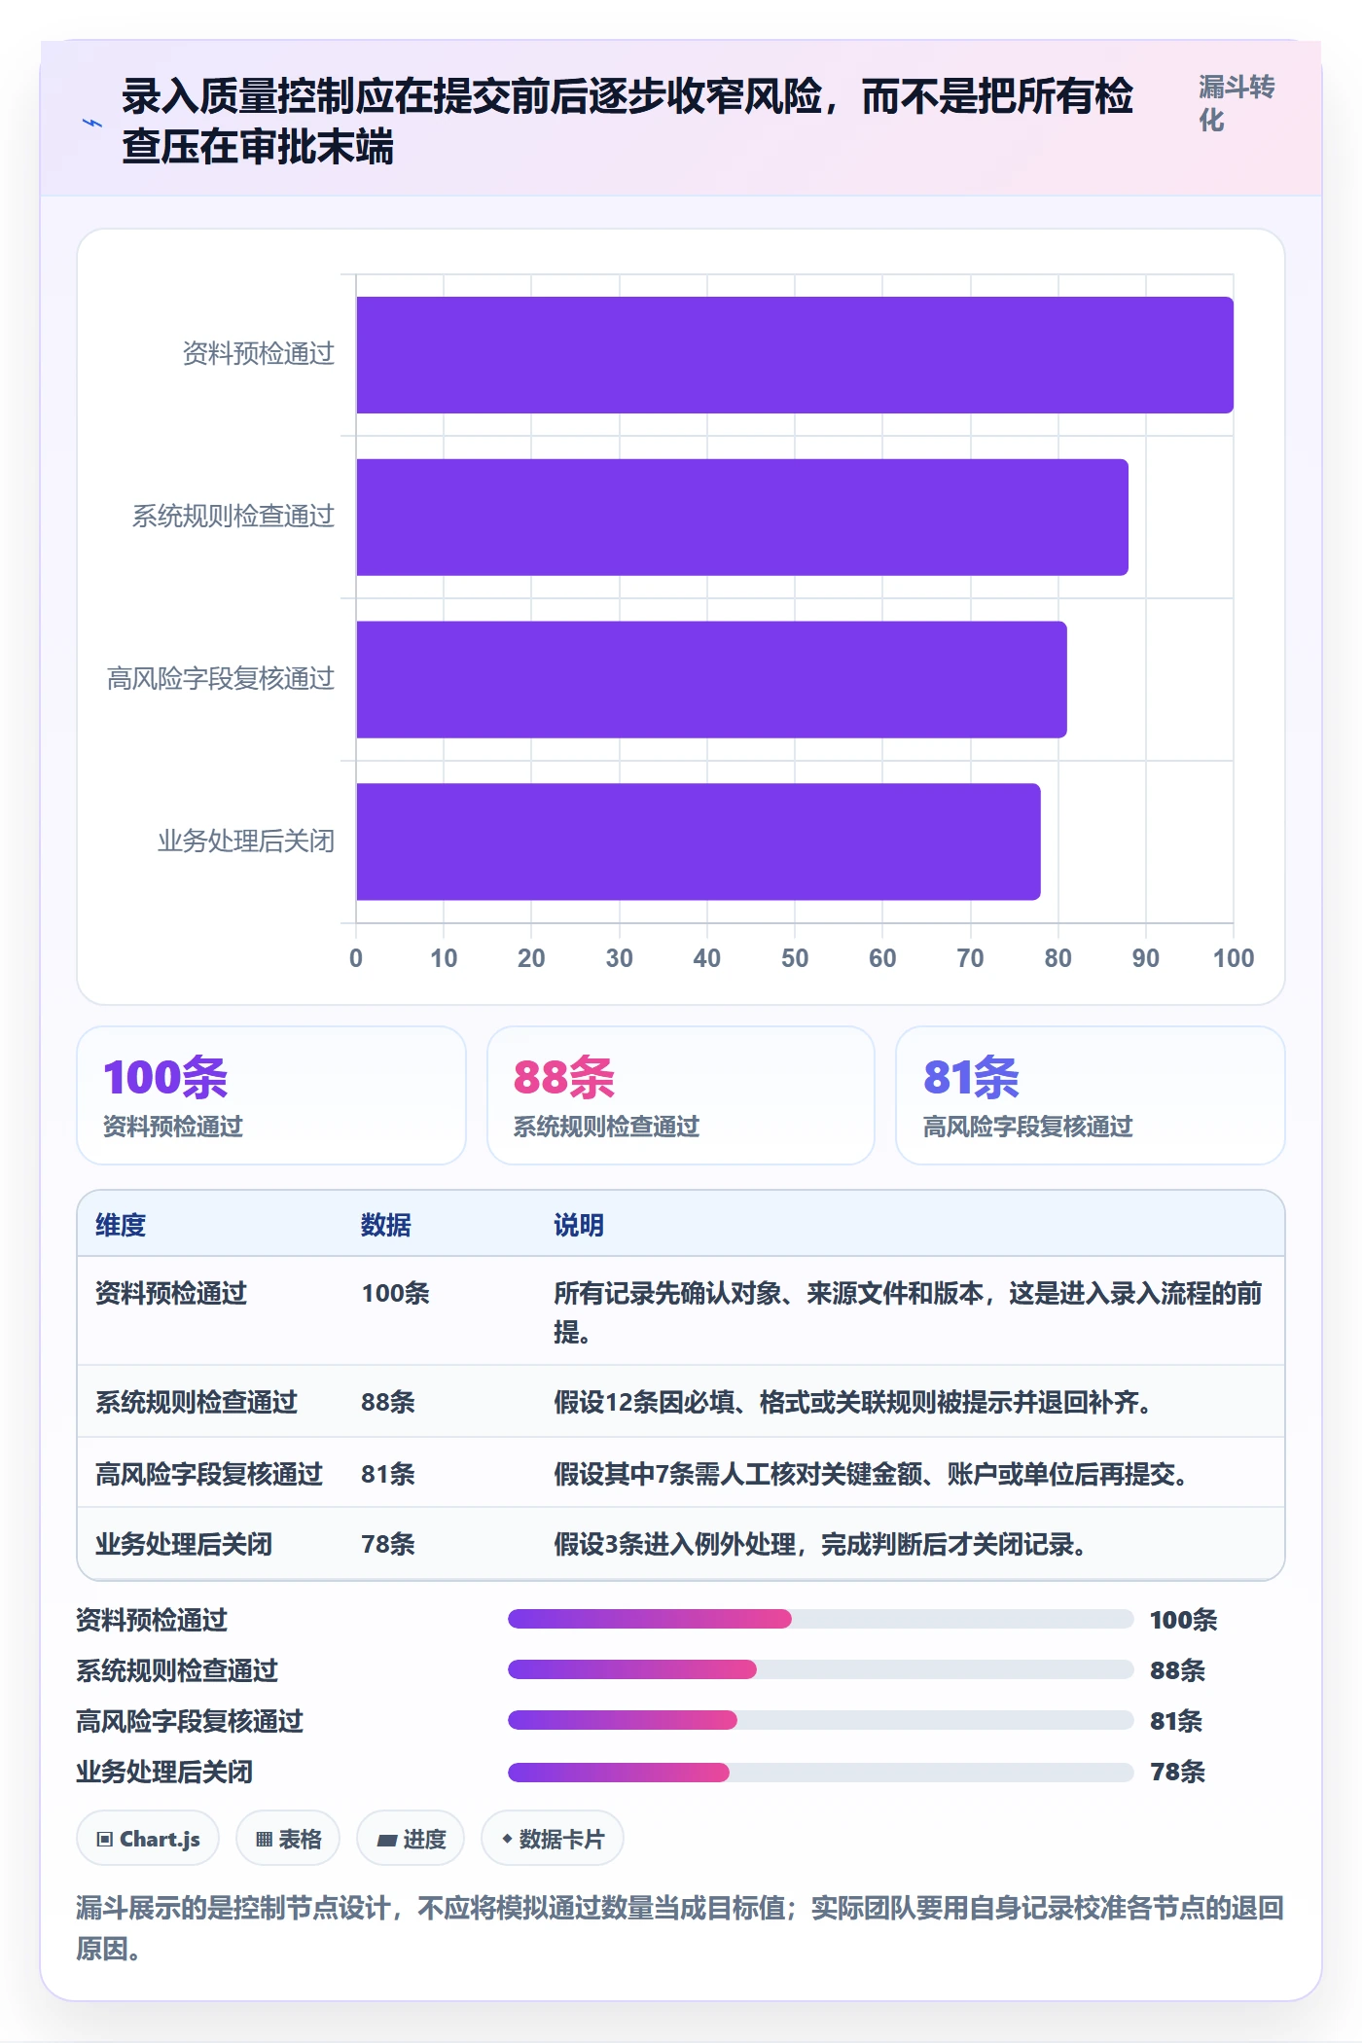Viewport: 1362px width, 2043px height.
Task: Click the 维度 column header
Action: [x=121, y=1225]
